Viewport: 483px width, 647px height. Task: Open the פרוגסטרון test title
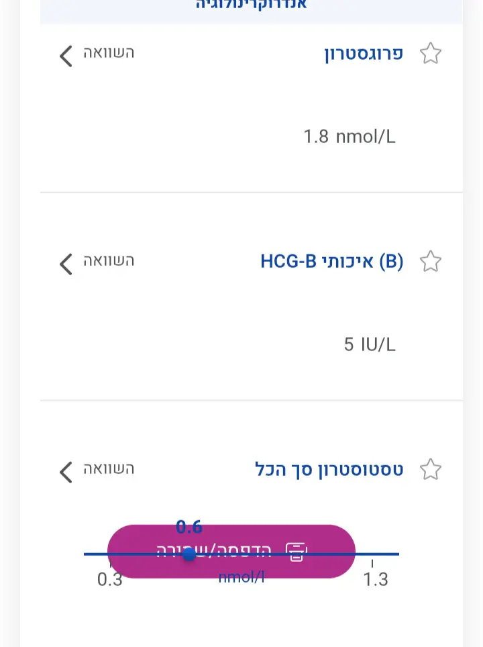pos(363,54)
